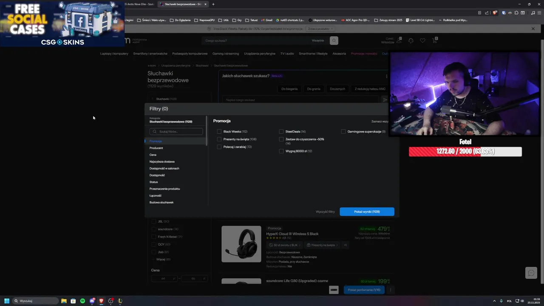
Task: Click the Zobacz produkty banner link
Action: 320,29
